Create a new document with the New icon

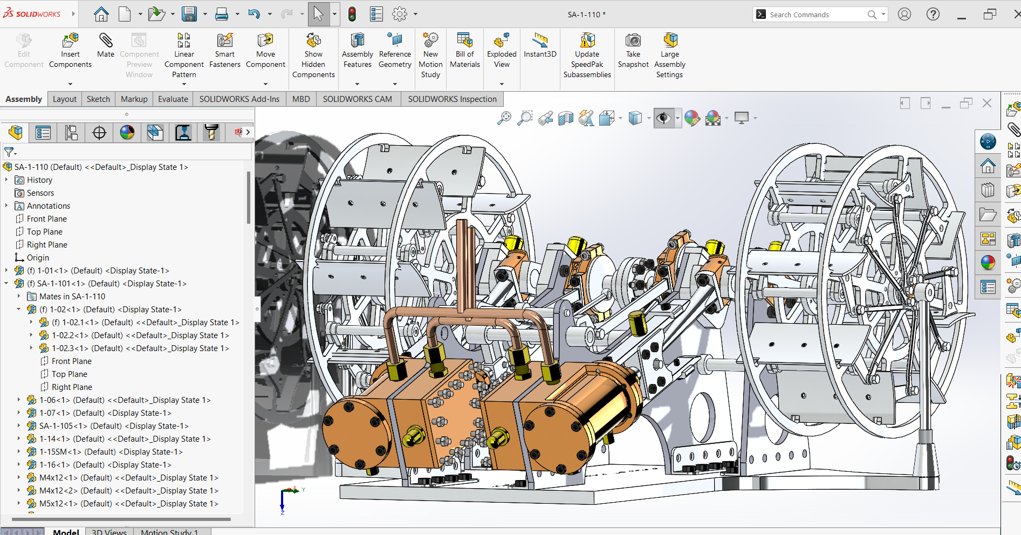125,14
